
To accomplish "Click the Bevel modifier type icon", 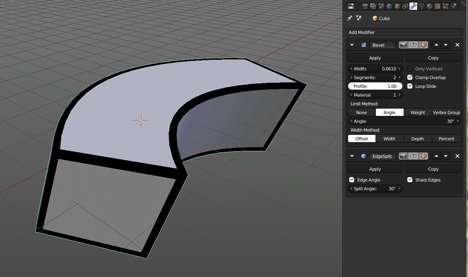I will click(363, 45).
